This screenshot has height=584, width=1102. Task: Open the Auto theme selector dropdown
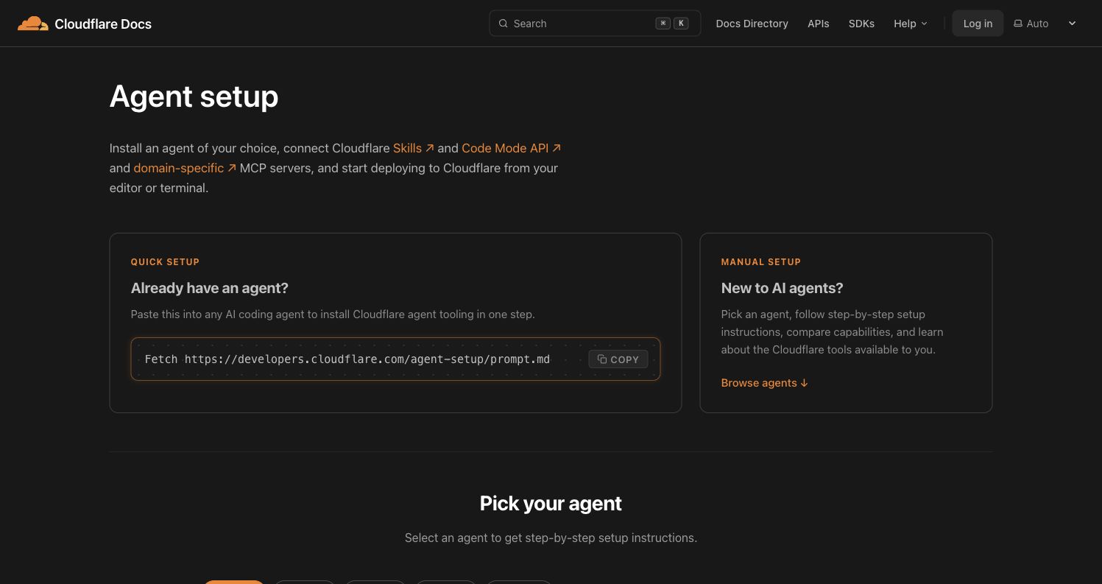(1045, 24)
